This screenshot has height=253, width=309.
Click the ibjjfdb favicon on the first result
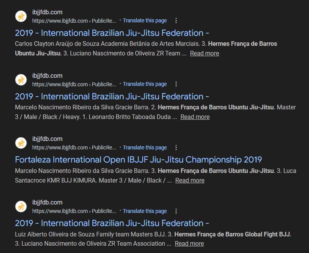click(21, 17)
